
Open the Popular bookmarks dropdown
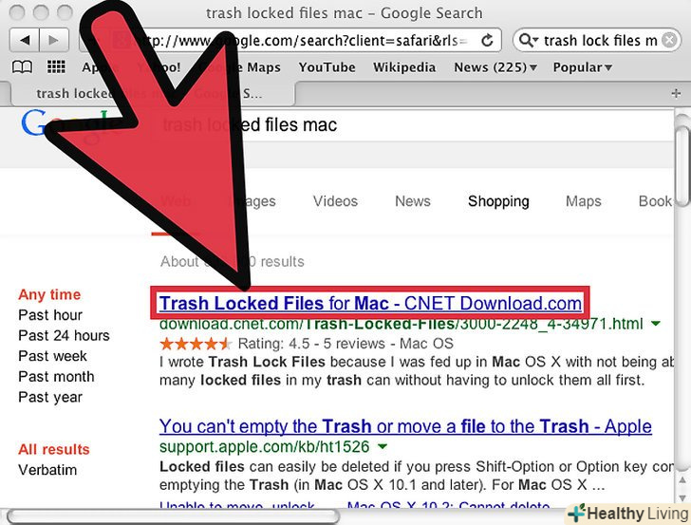582,67
